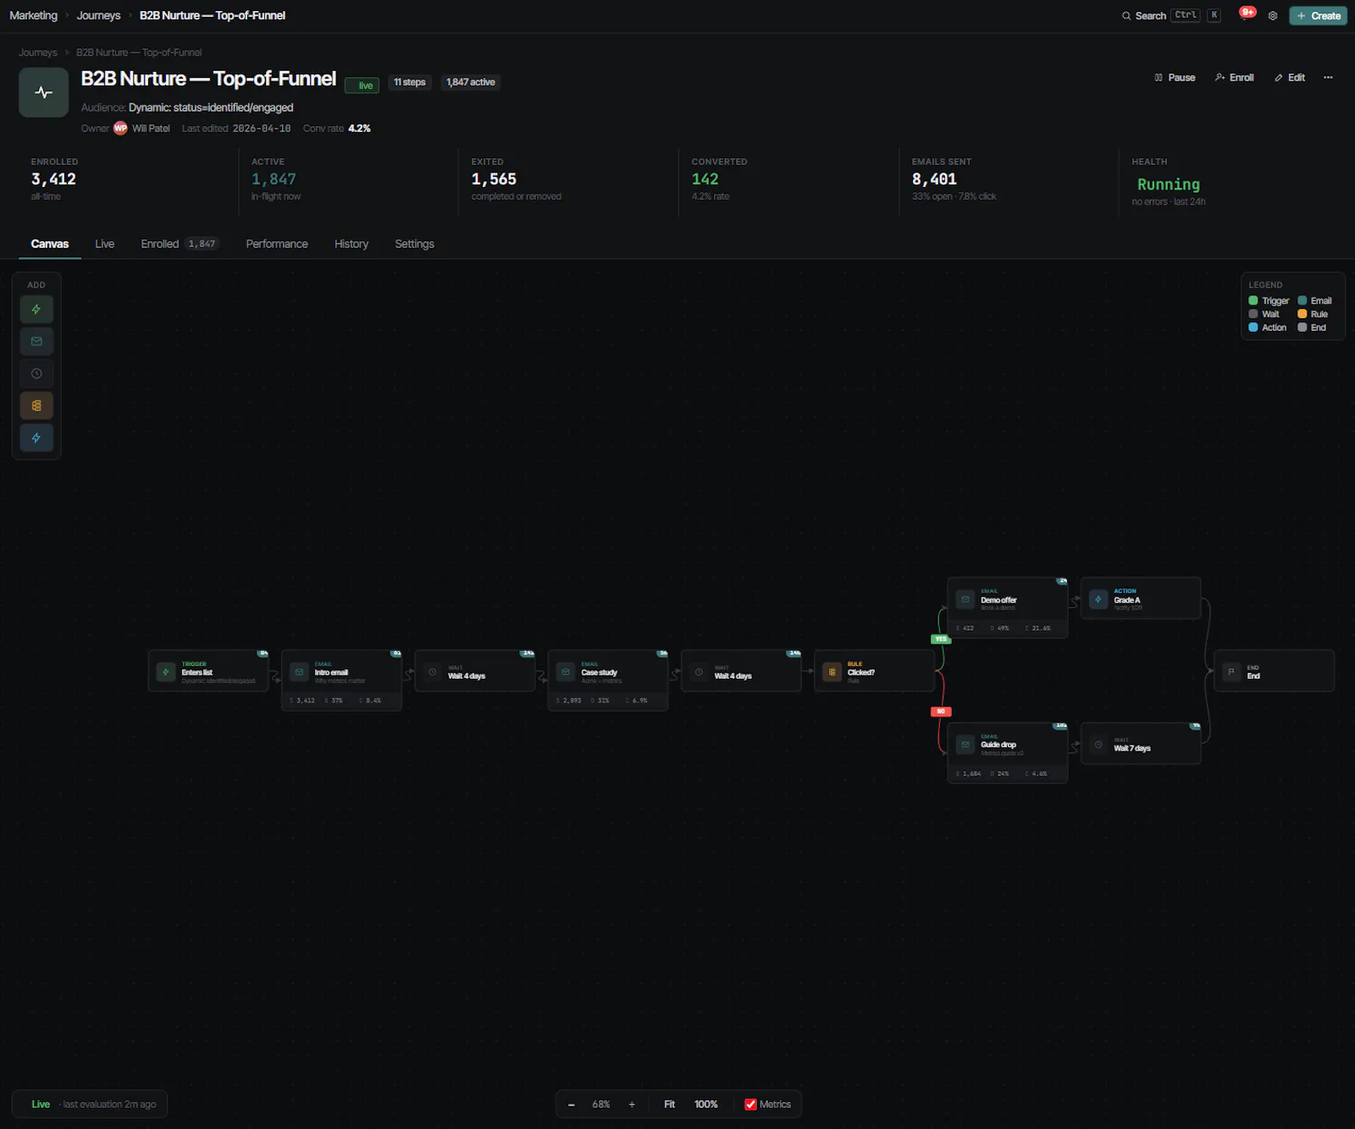Click the Create button
This screenshot has height=1129, width=1355.
1318,16
